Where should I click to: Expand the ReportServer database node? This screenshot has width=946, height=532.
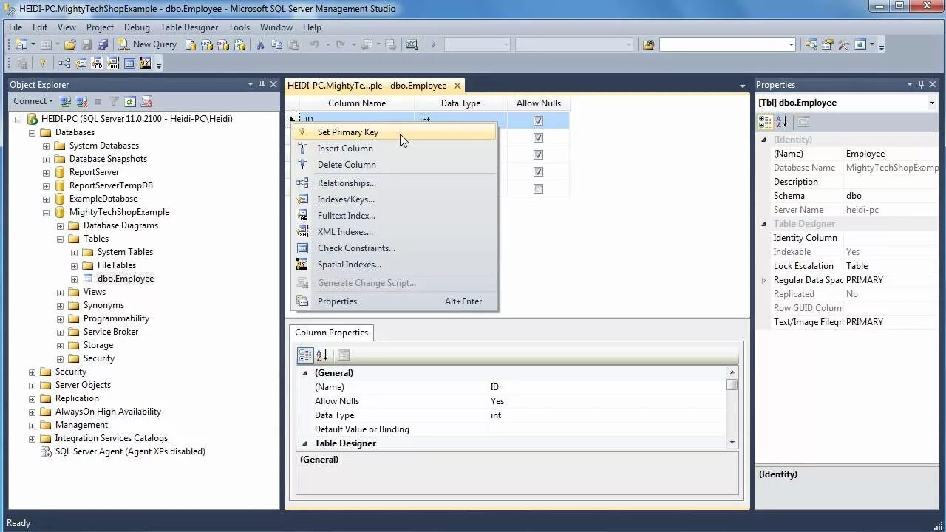tap(46, 172)
